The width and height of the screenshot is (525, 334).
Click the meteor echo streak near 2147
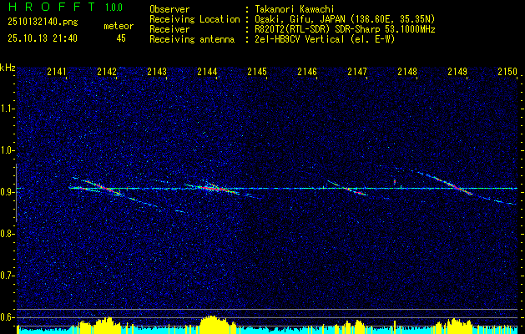click(x=348, y=189)
